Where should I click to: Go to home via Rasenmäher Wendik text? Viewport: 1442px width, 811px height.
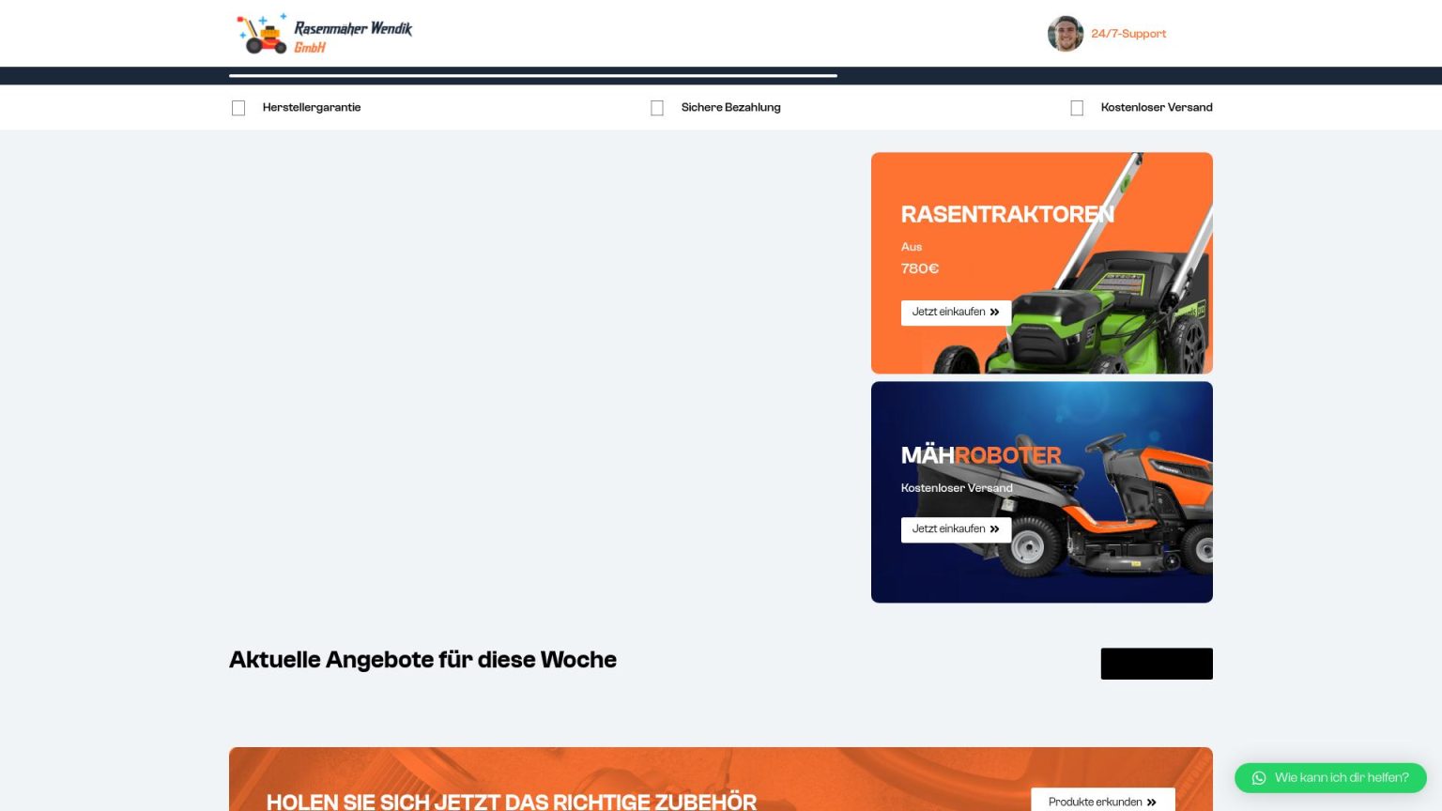pyautogui.click(x=353, y=29)
